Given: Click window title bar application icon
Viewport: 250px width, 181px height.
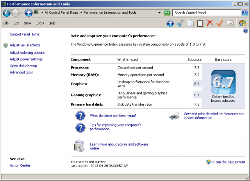Looking at the screenshot, I should pyautogui.click(x=4, y=4).
